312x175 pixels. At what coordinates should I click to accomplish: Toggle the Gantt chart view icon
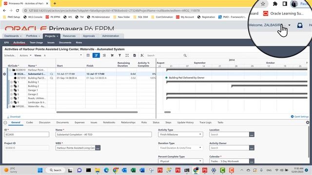96,55
